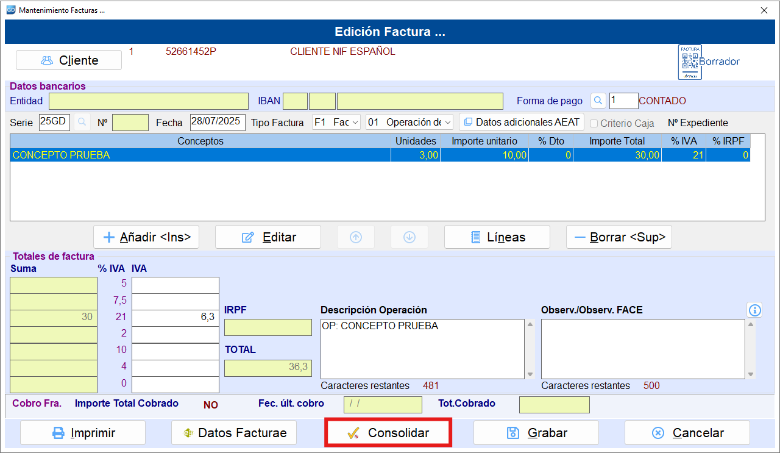
Task: Click the Entidad input field
Action: point(149,101)
